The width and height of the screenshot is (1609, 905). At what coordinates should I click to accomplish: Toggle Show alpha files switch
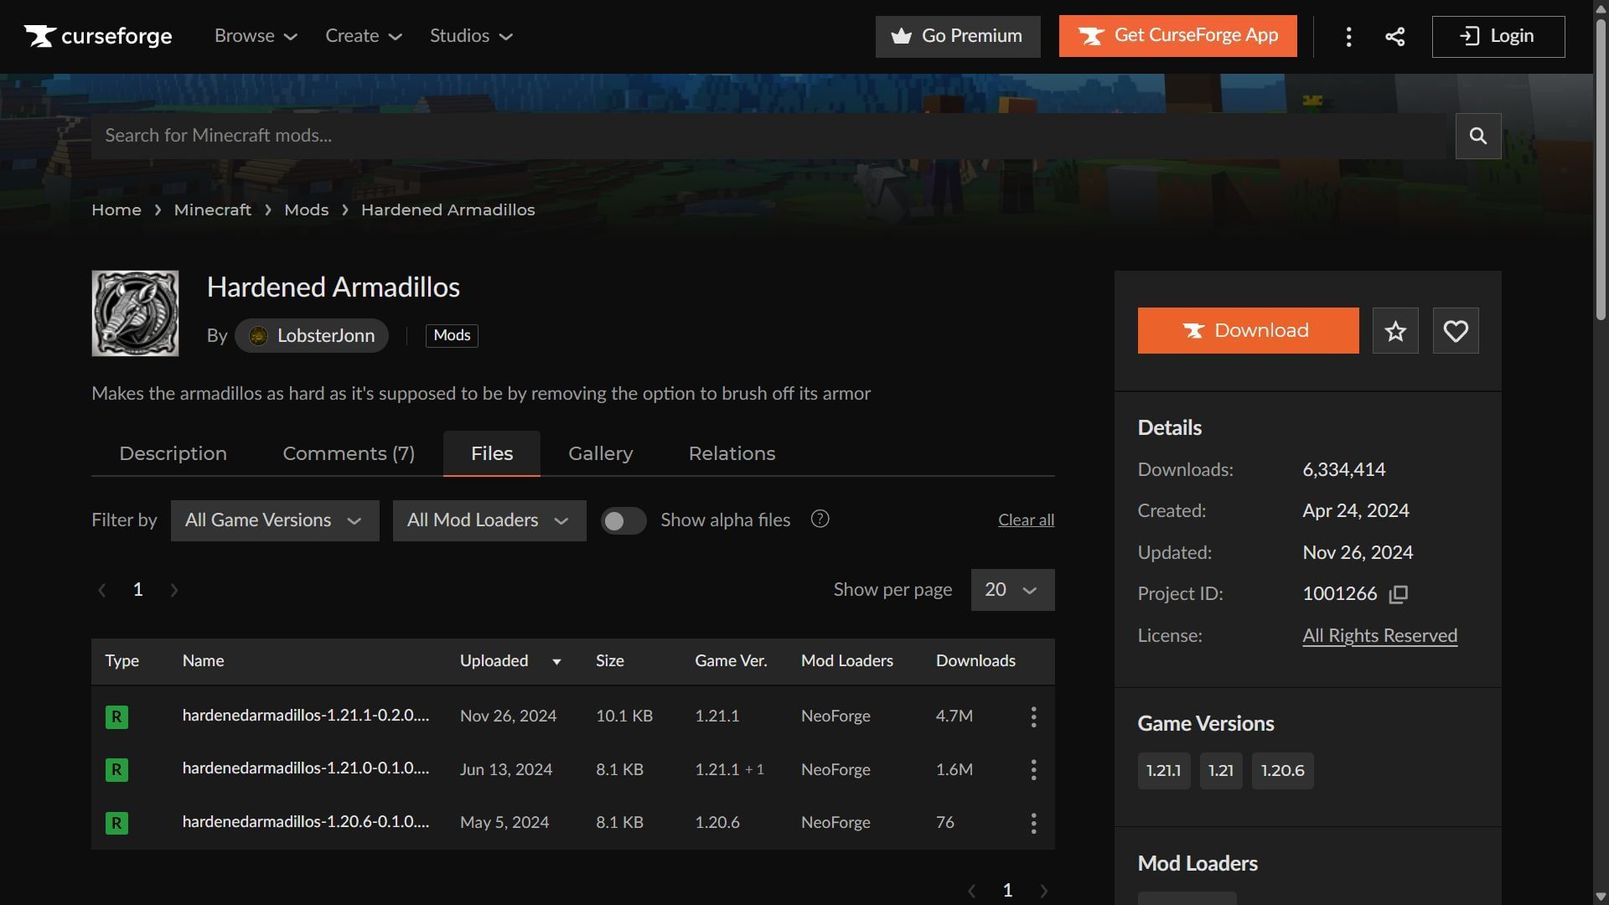(x=623, y=521)
